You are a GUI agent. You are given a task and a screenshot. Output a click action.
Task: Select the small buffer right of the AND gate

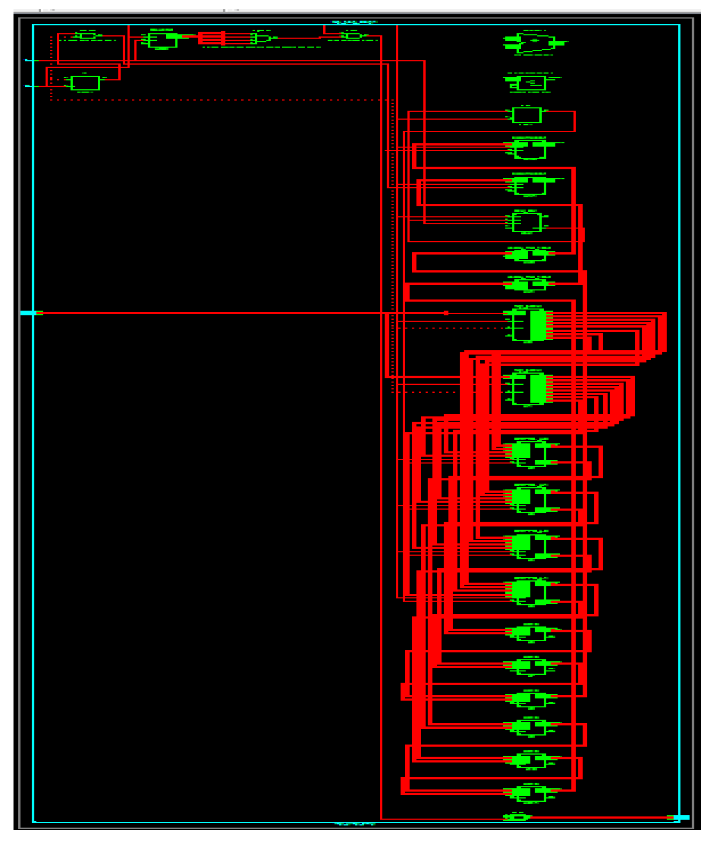[354, 36]
